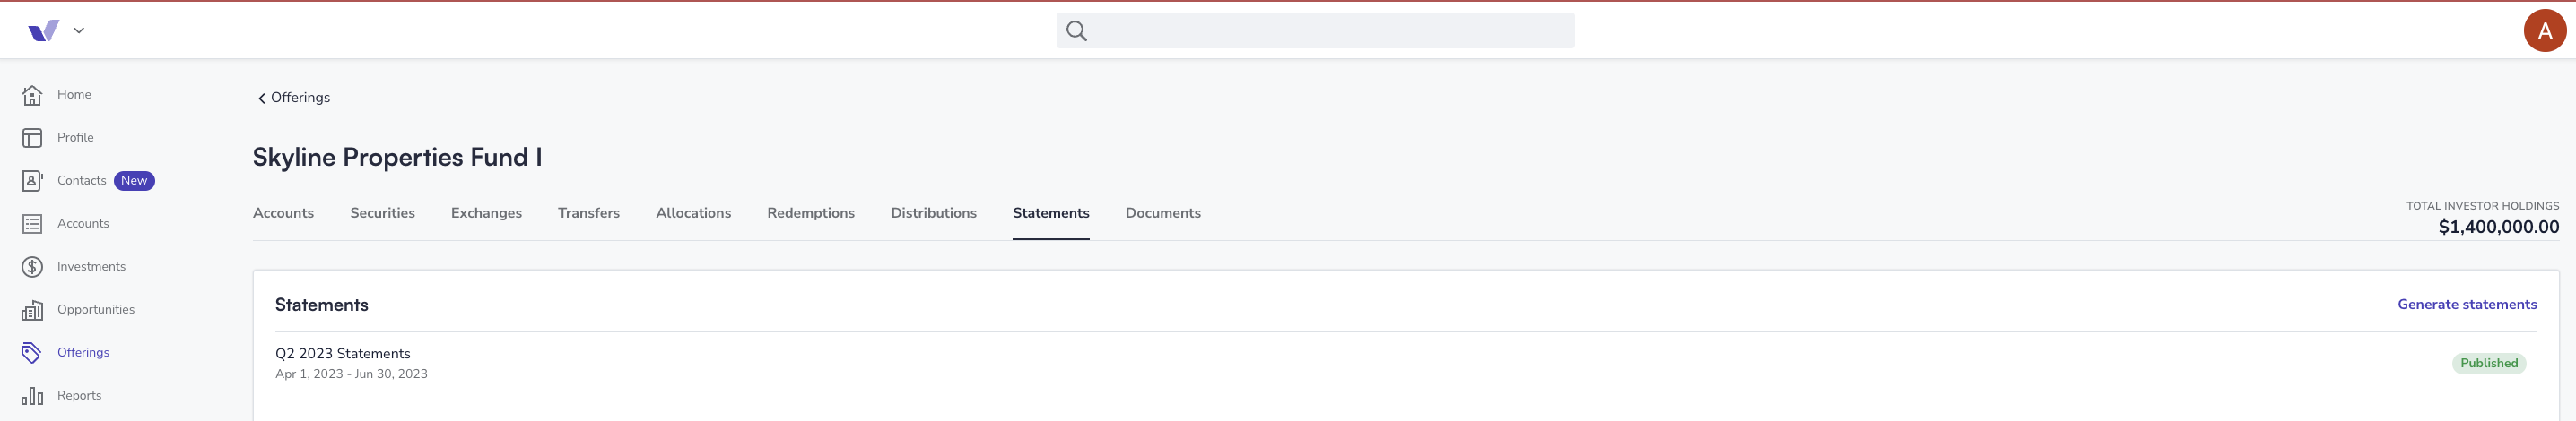
Task: Open Home in the sidebar
Action: 74,95
